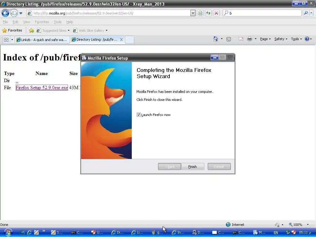316x237 pixels.
Task: Open the search provider dropdown arrow
Action: [x=311, y=13]
